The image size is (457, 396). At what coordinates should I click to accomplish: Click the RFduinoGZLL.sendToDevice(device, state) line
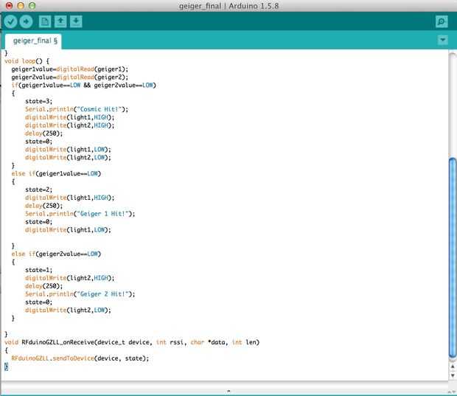(x=80, y=358)
